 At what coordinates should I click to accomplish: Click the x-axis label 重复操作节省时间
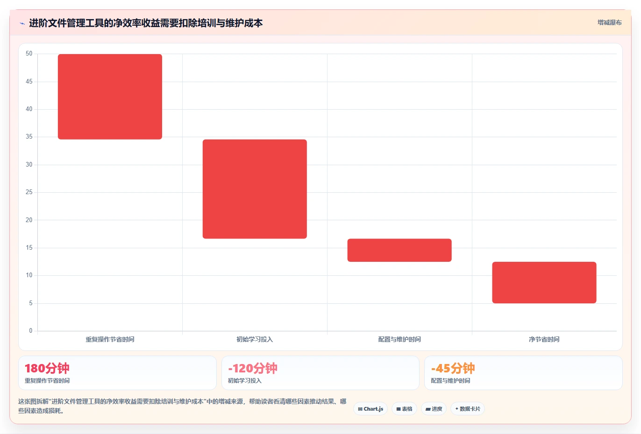pyautogui.click(x=110, y=339)
